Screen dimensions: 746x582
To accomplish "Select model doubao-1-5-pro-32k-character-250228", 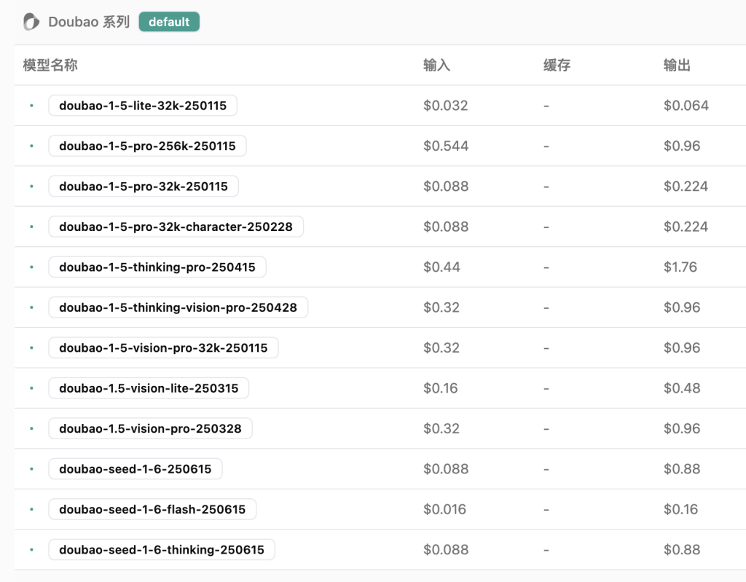I will (x=176, y=227).
